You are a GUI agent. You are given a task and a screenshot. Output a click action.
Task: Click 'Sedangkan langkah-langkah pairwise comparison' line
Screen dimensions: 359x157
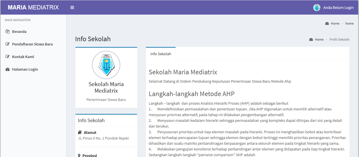click(202, 155)
